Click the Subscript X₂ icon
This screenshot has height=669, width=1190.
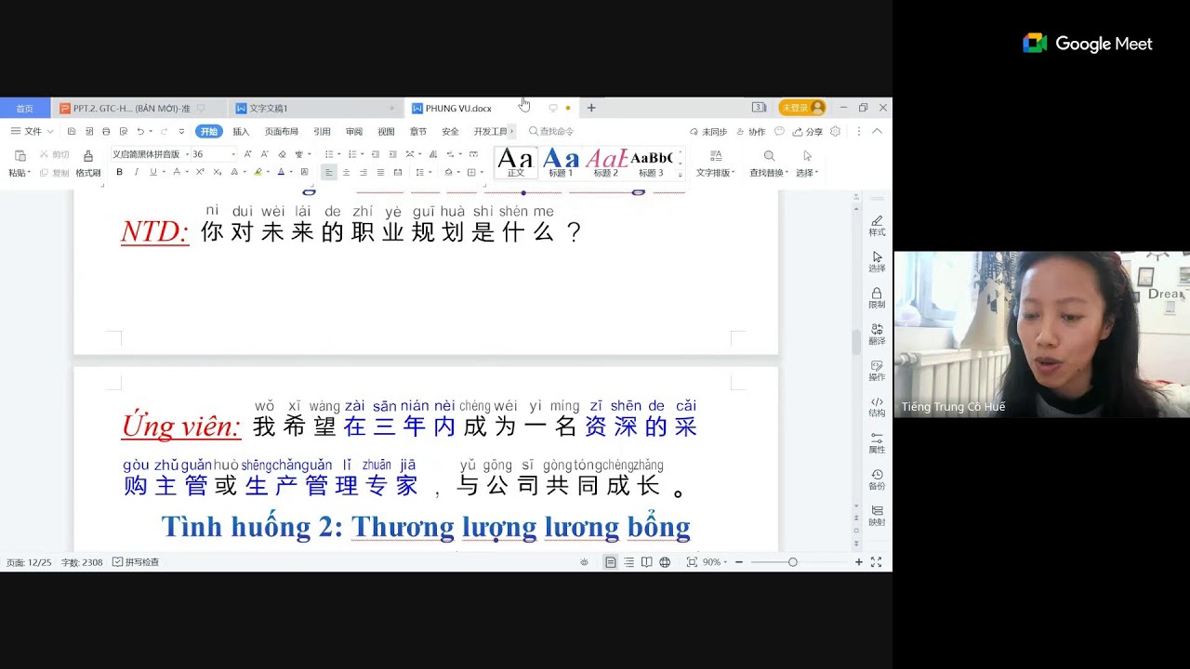click(x=217, y=172)
